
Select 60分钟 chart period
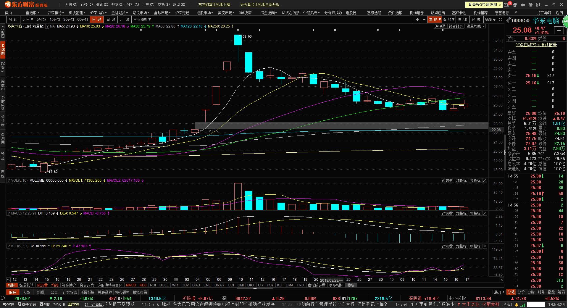(x=83, y=20)
